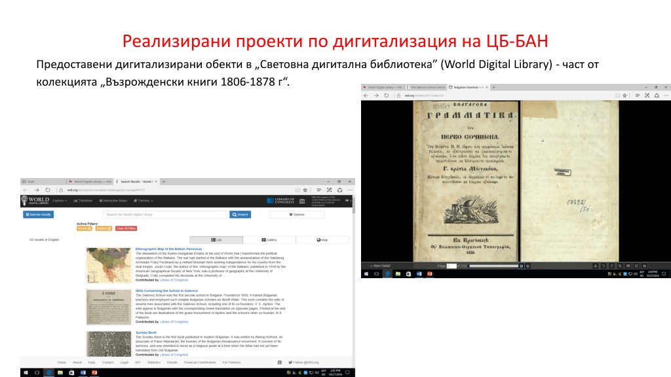Viewport: 671px width, 377px height.
Task: Open Interactive Maps in site navigation
Action: 113,200
